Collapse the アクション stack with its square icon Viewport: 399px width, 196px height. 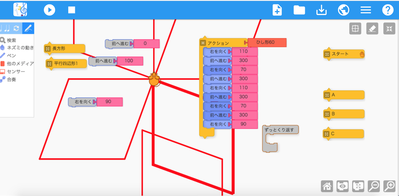tap(203, 43)
